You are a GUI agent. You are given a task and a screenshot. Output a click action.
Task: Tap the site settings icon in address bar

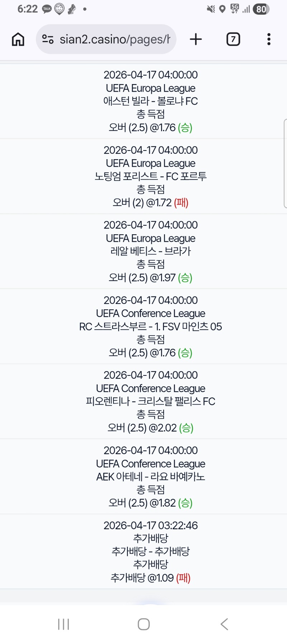[x=48, y=39]
